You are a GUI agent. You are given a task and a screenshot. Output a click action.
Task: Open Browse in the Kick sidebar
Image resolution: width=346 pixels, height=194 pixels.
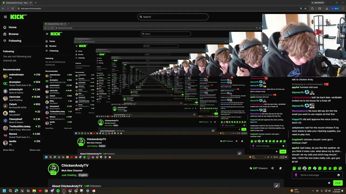[11, 34]
